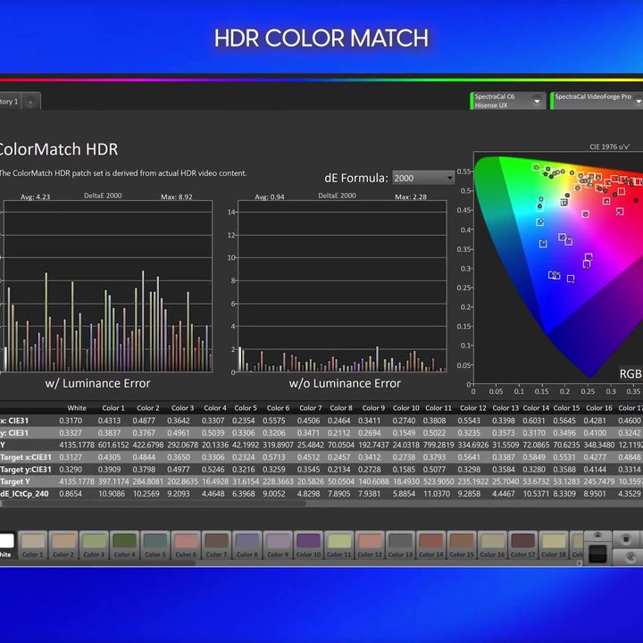643x643 pixels.
Task: Click 'Max: 2.28' above right chart
Action: (411, 196)
